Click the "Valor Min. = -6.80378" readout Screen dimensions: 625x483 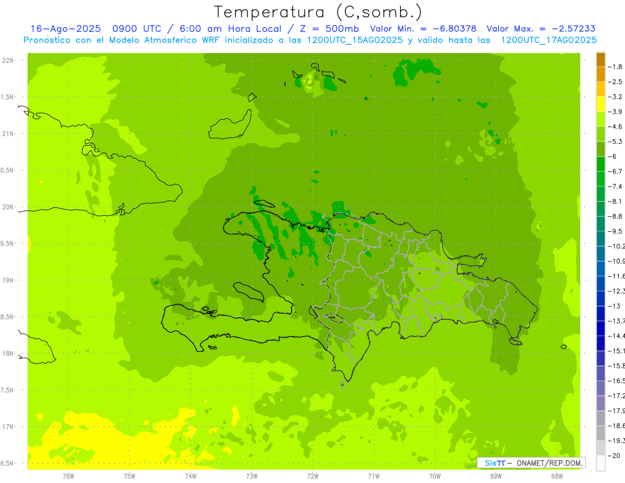point(423,29)
